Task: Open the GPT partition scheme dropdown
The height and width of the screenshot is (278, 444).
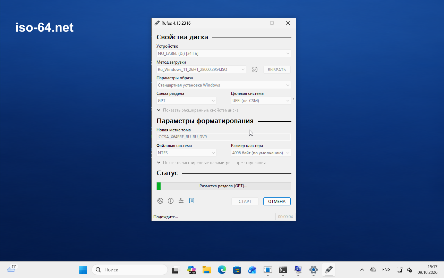Action: 186,101
